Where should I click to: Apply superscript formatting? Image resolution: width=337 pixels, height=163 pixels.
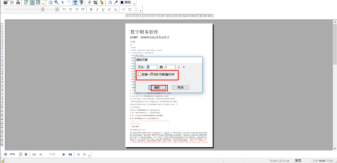[x=110, y=9]
